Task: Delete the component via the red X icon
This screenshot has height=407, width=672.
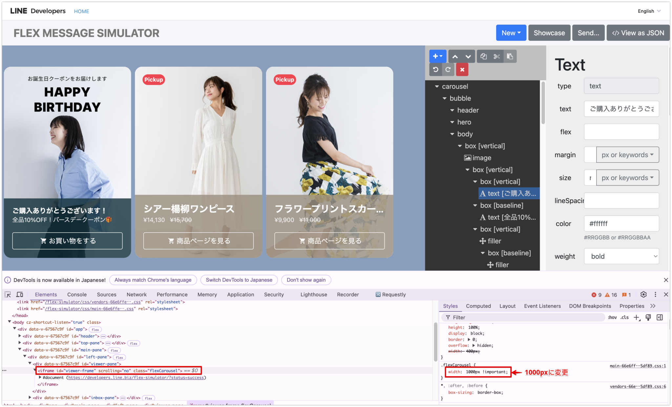Action: (x=462, y=69)
